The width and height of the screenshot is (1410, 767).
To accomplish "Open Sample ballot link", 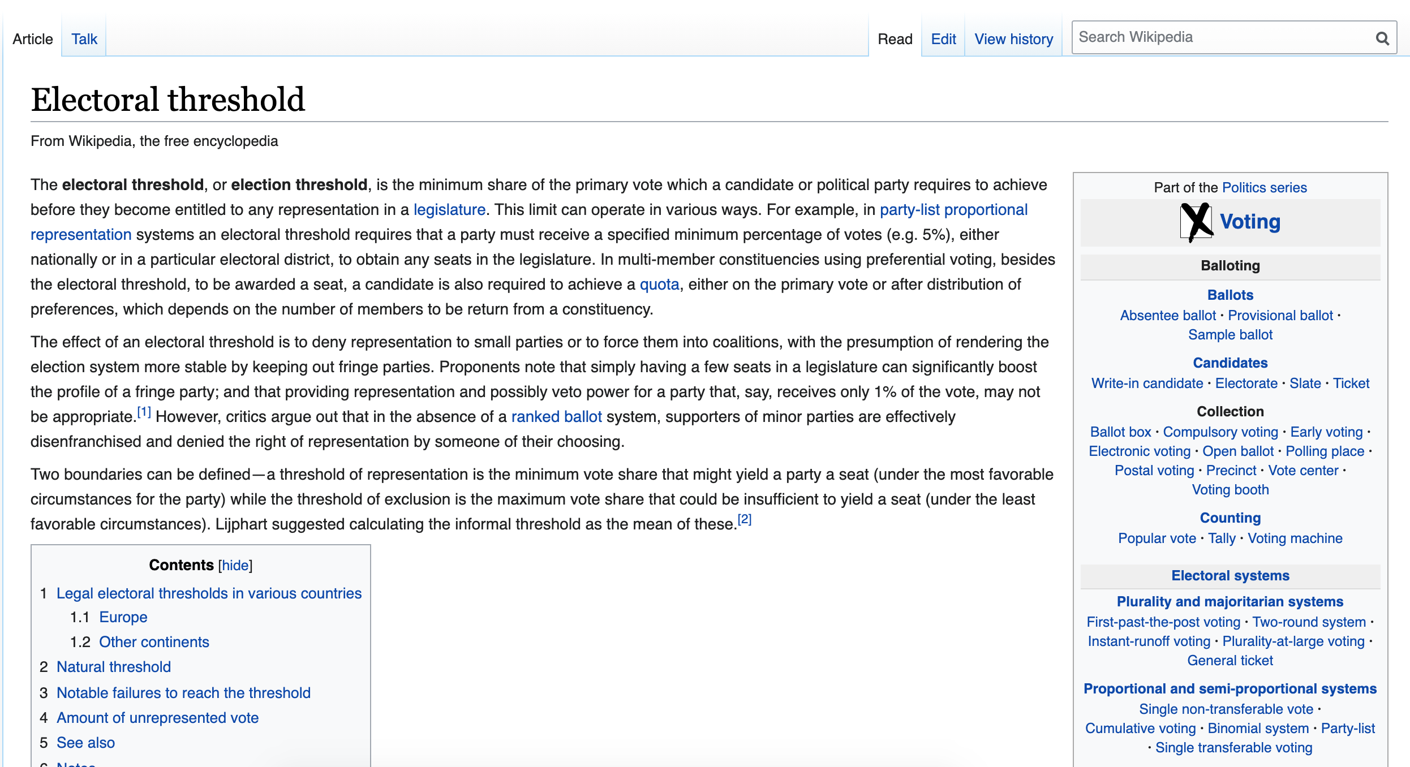I will click(x=1230, y=335).
